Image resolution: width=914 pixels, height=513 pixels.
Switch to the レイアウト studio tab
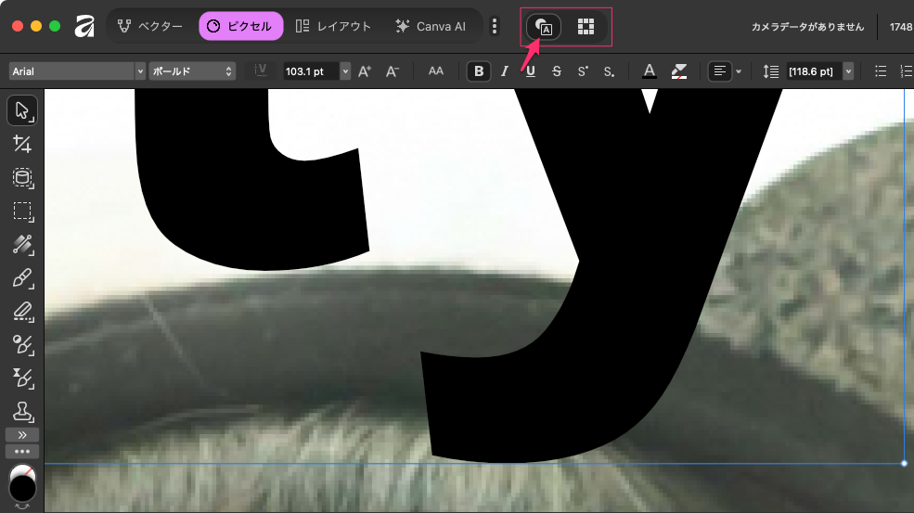333,27
